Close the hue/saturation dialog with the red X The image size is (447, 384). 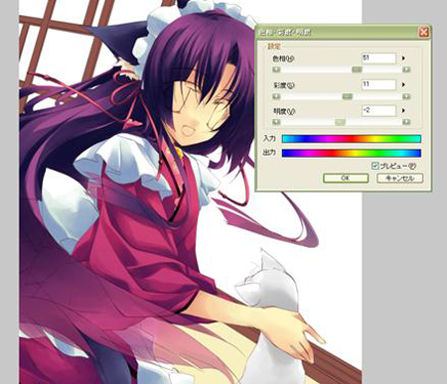423,32
